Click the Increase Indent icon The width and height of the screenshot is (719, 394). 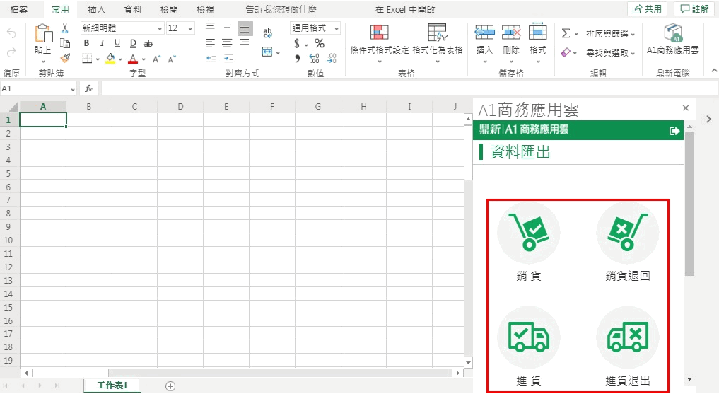click(x=228, y=58)
